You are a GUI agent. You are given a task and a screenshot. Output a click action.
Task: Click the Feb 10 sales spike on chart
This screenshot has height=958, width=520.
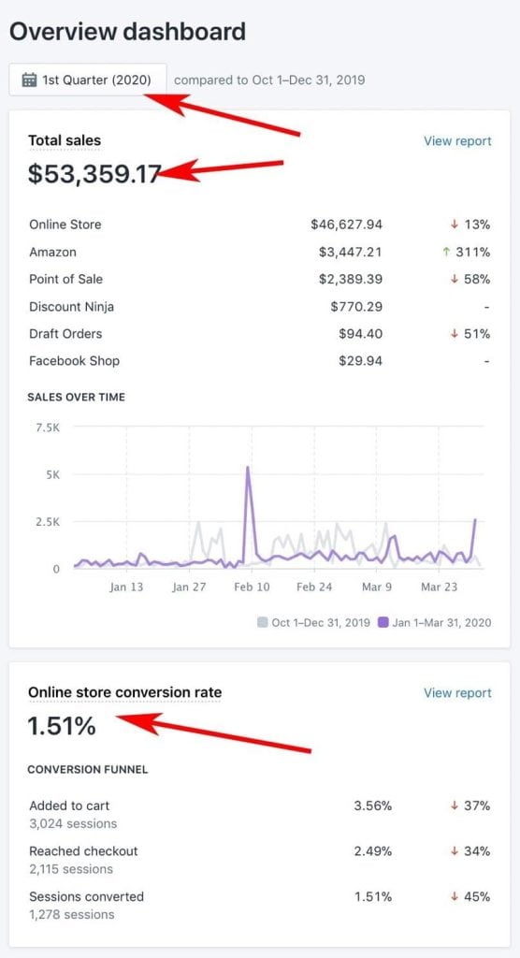click(x=248, y=468)
